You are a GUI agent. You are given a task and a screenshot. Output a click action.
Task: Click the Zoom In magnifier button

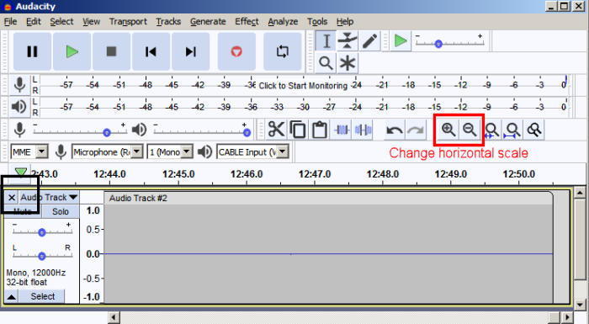point(448,130)
